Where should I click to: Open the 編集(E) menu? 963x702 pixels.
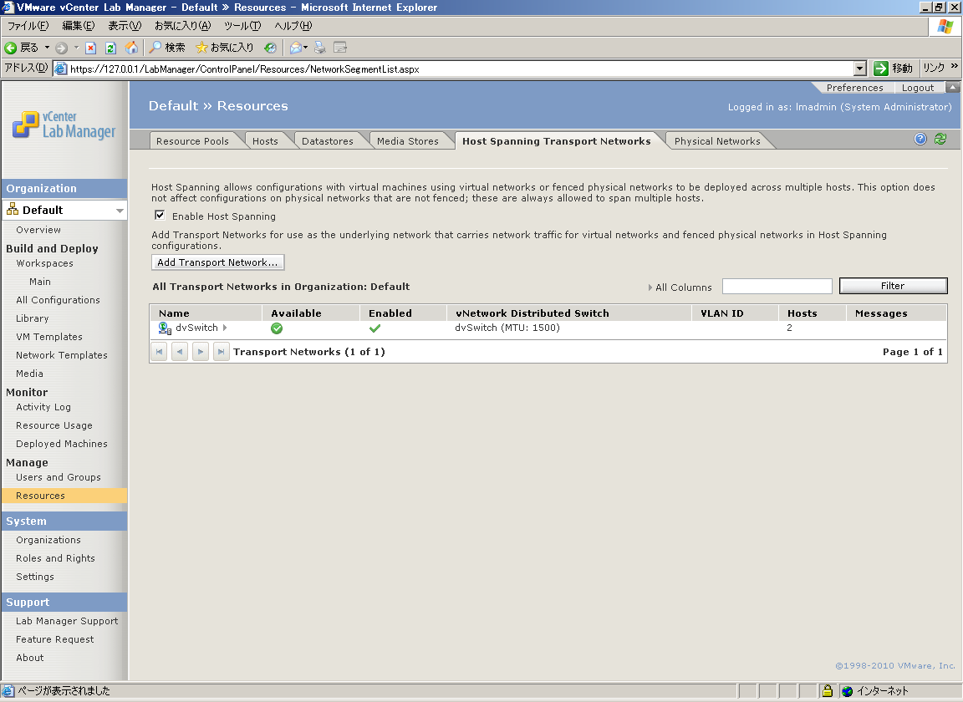point(79,26)
